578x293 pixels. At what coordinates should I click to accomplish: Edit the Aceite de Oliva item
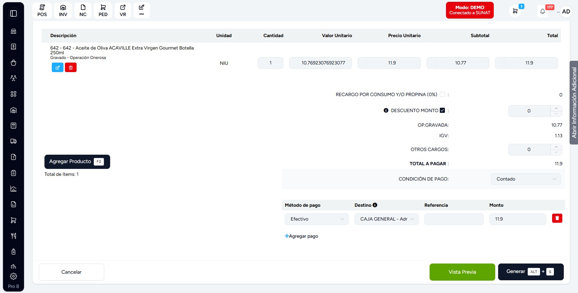pos(58,67)
